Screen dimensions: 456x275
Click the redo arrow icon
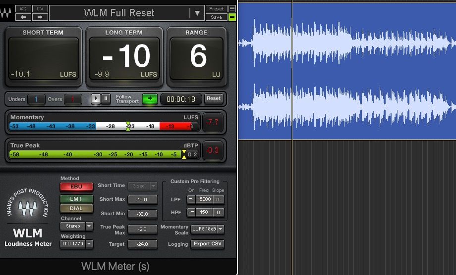click(40, 8)
